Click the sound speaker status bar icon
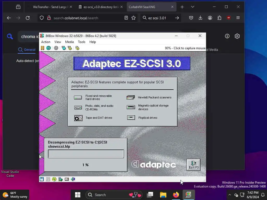The image size is (267, 200). tap(73, 179)
